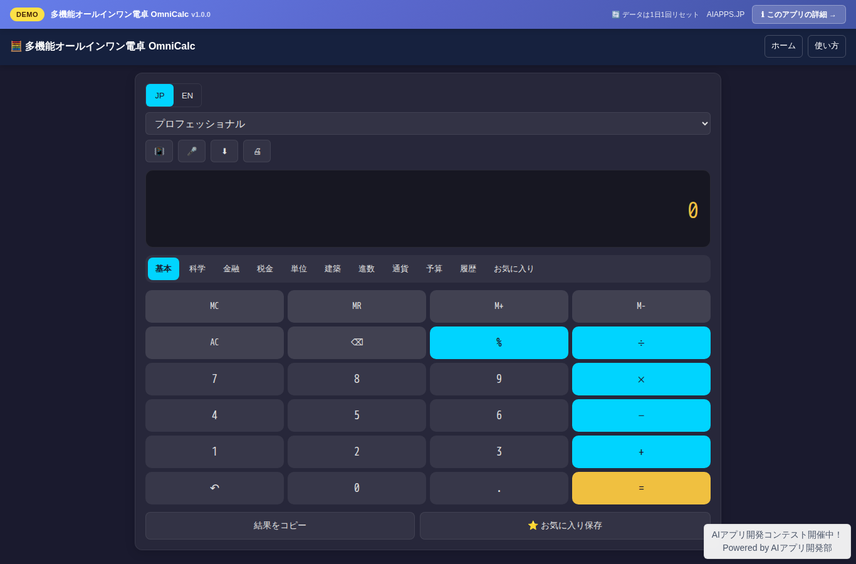
Task: Click the number 3 key
Action: 499,452
